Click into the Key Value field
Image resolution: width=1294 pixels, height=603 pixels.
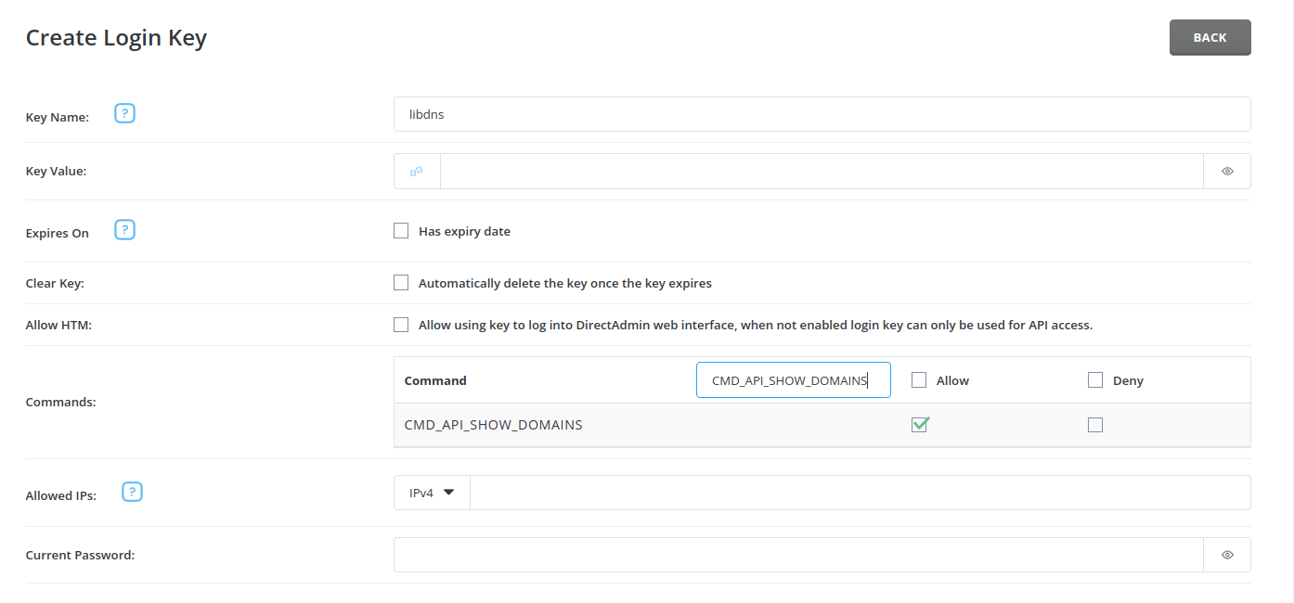point(822,171)
